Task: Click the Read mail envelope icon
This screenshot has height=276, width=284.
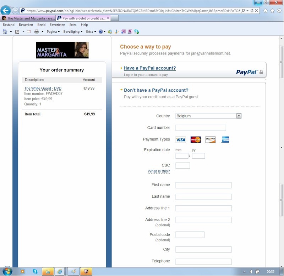Action: pos(29,32)
